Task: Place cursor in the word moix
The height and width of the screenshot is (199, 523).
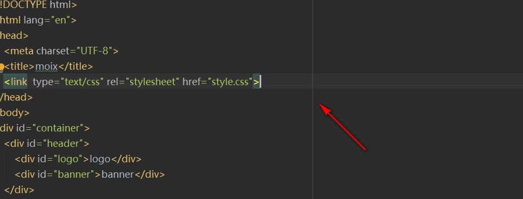Action: (x=46, y=67)
